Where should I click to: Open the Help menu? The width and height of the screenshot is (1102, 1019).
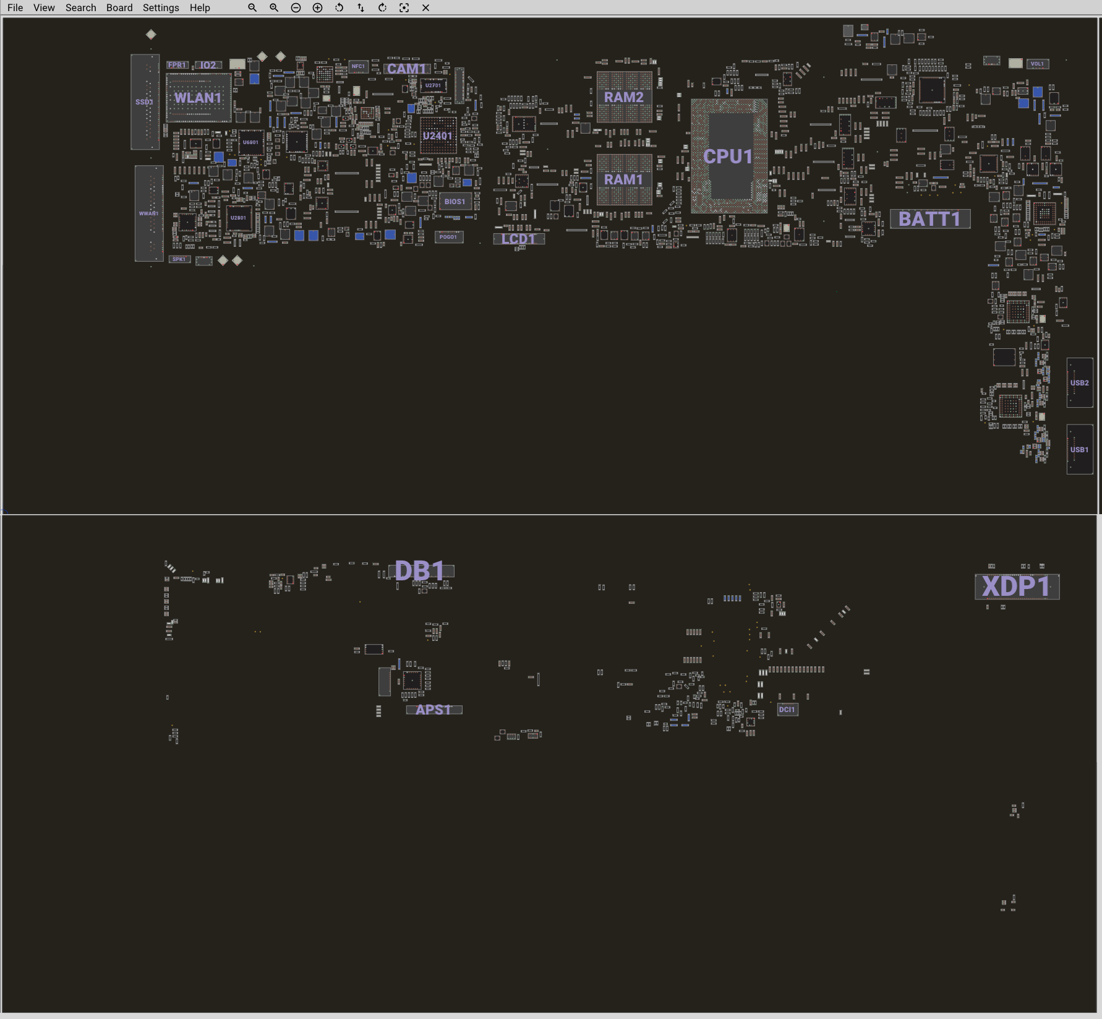pos(200,8)
